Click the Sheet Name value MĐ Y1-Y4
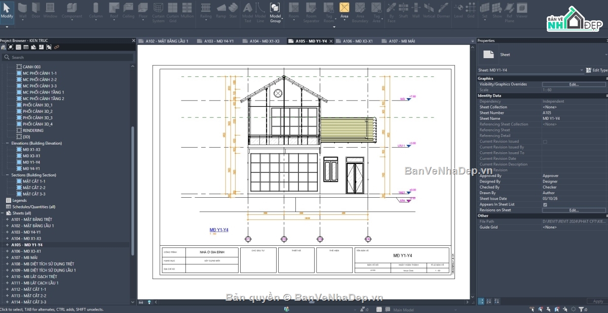Viewport: 608px width, 313px height. click(551, 118)
